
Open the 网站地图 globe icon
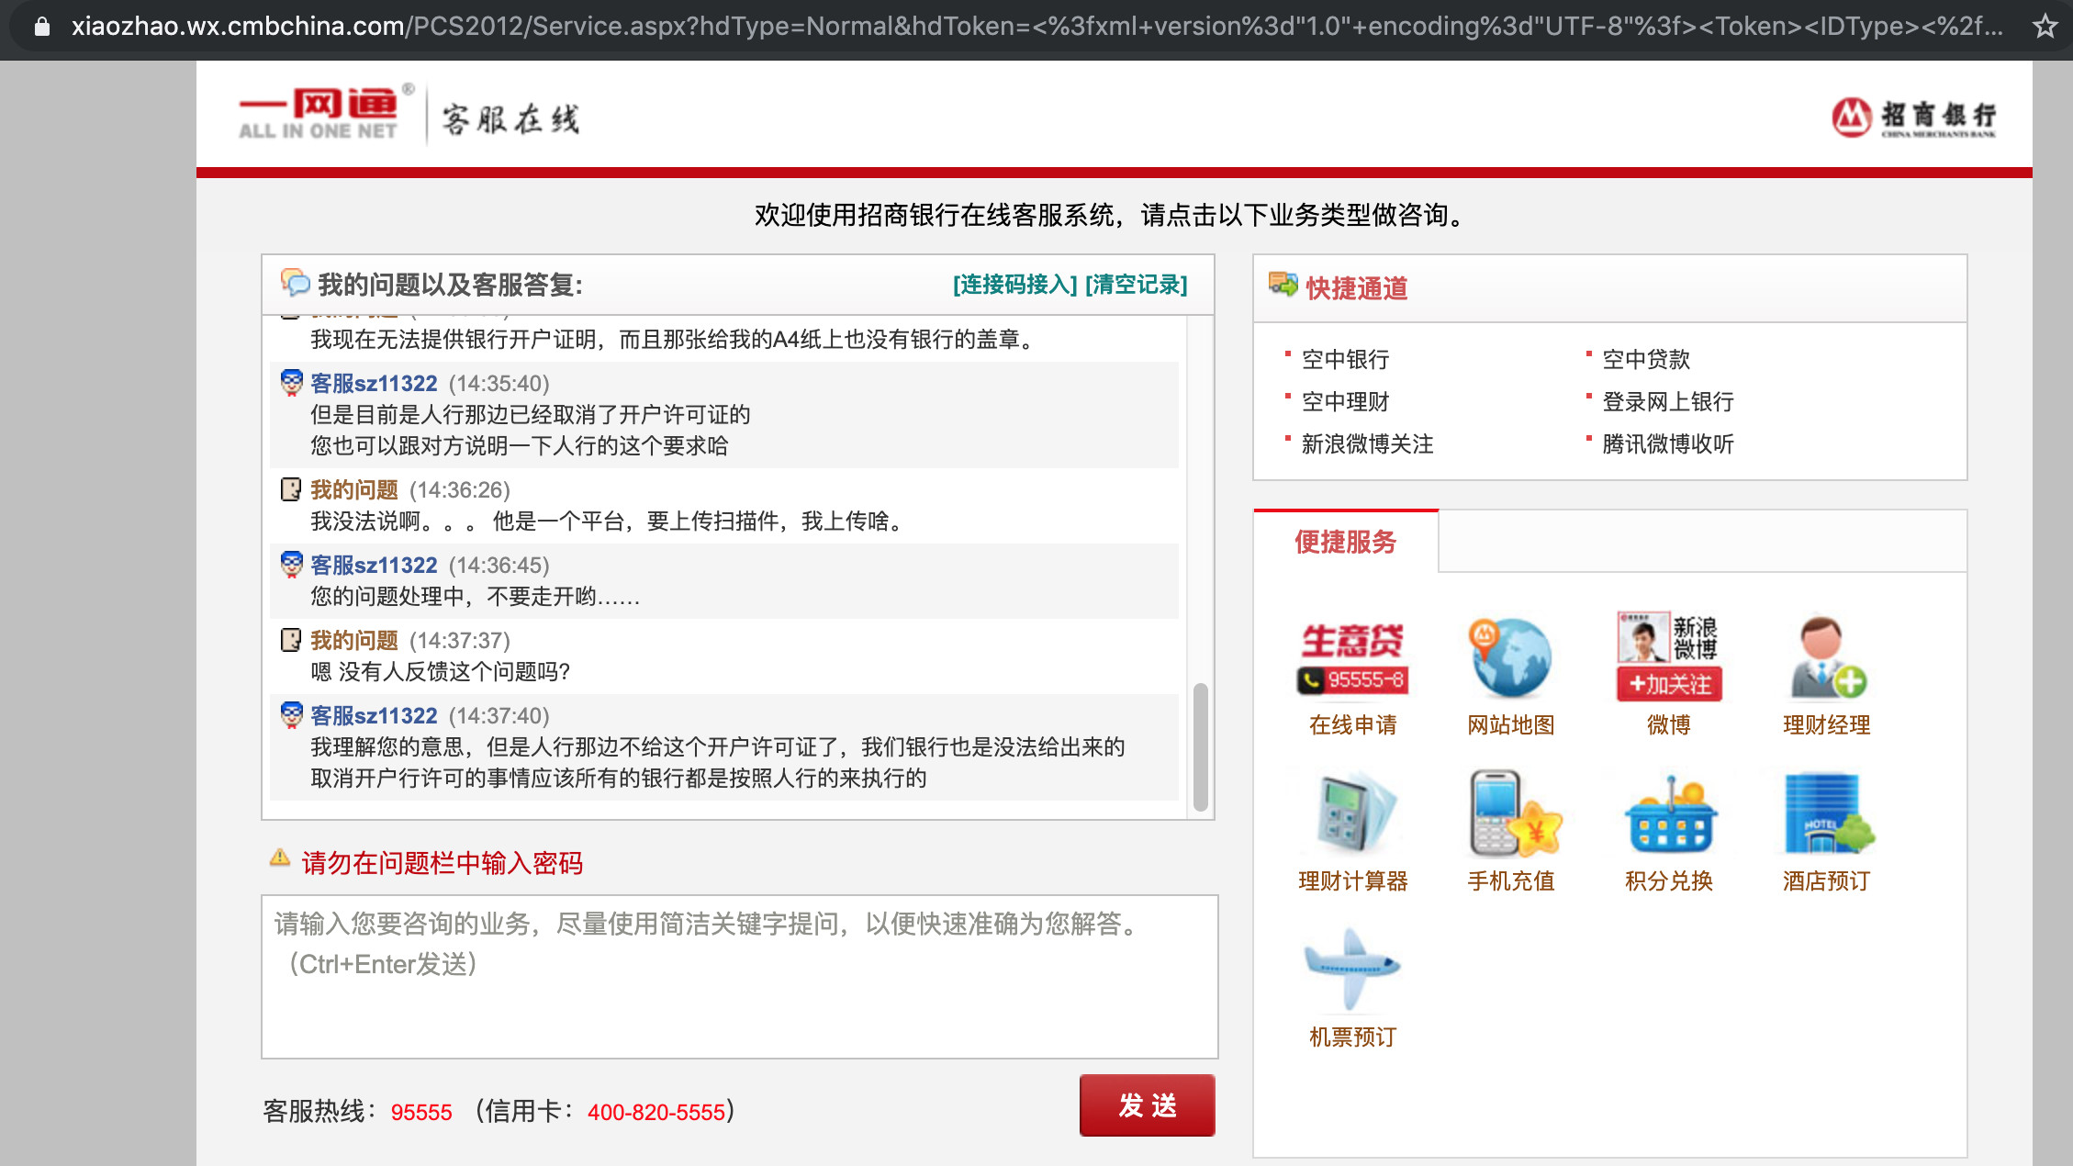coord(1510,658)
